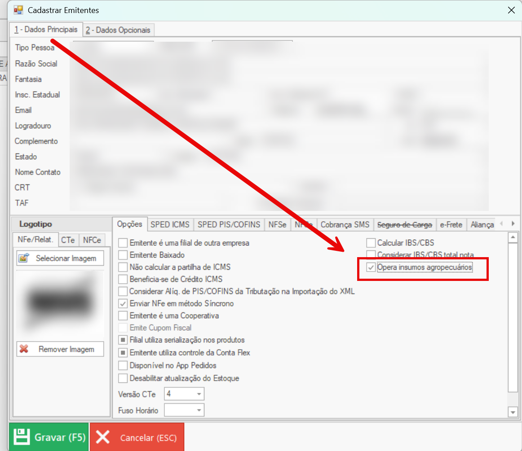Click Selecionar Imagem button
The width and height of the screenshot is (522, 451).
click(x=60, y=258)
